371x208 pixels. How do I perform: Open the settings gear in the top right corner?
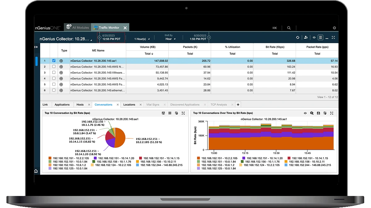(x=334, y=27)
